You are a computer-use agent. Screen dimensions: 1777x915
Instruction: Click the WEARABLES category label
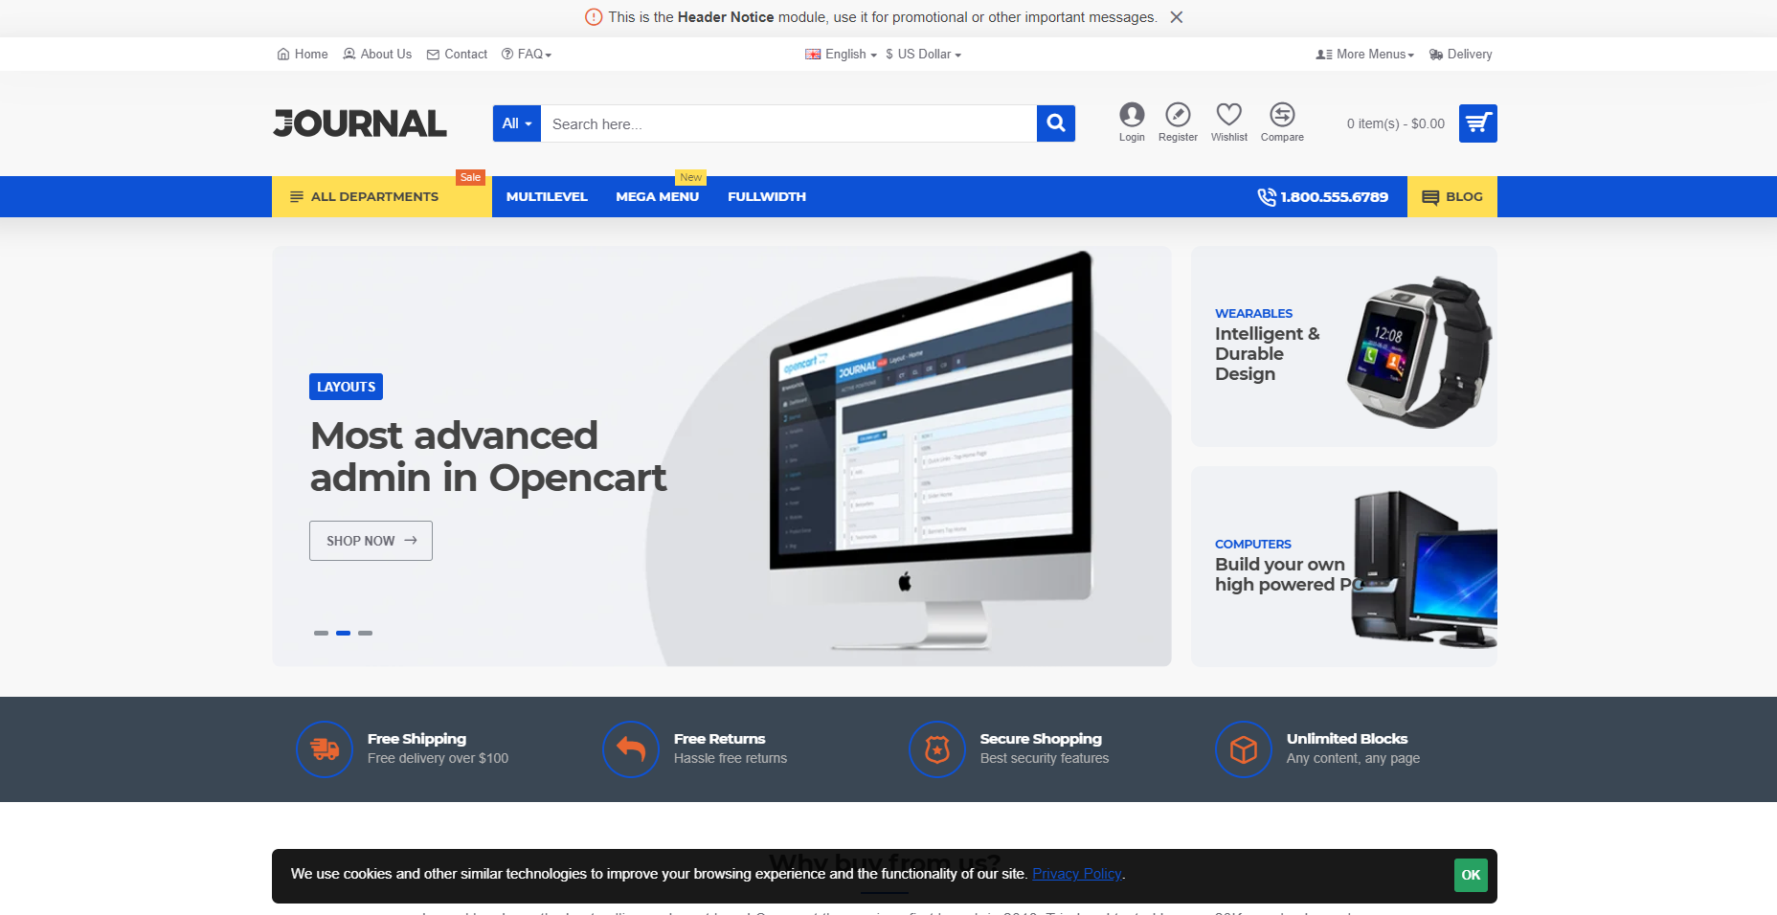pos(1253,313)
